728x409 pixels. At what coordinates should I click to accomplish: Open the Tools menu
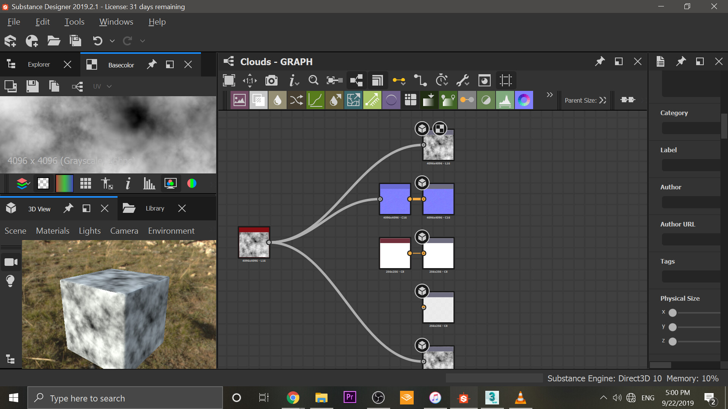click(x=74, y=22)
